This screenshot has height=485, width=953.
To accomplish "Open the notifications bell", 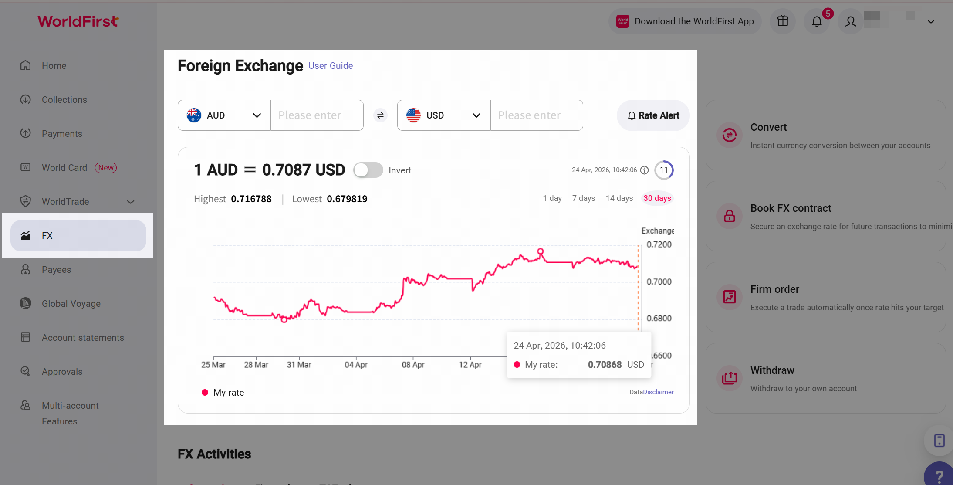I will 817,21.
